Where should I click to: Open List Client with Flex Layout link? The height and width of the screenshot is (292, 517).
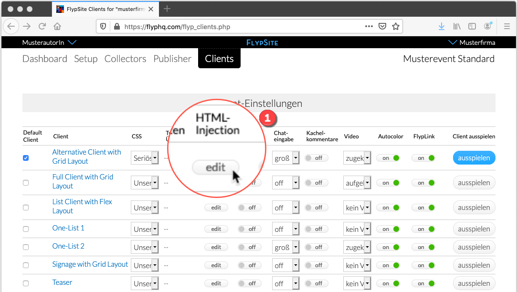click(82, 206)
